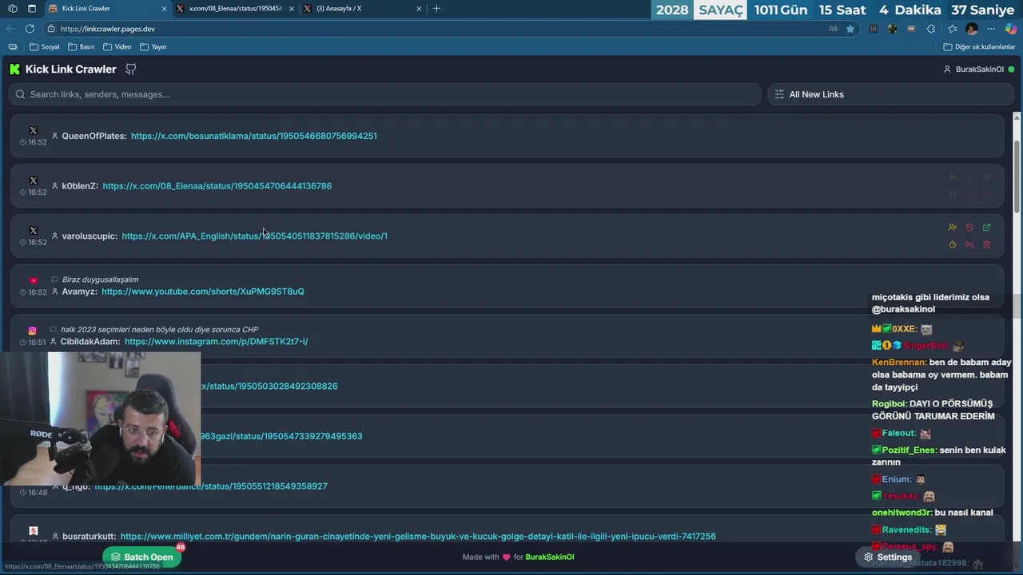
Task: Open k0blenZ 08_Elenaa status link
Action: coord(217,186)
